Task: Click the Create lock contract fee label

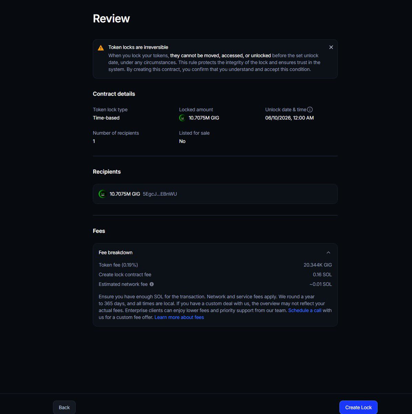Action: coord(125,275)
